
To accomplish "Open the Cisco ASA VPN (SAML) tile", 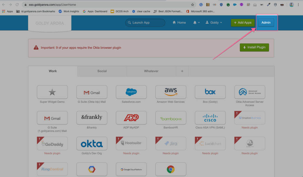I will click(x=210, y=118).
